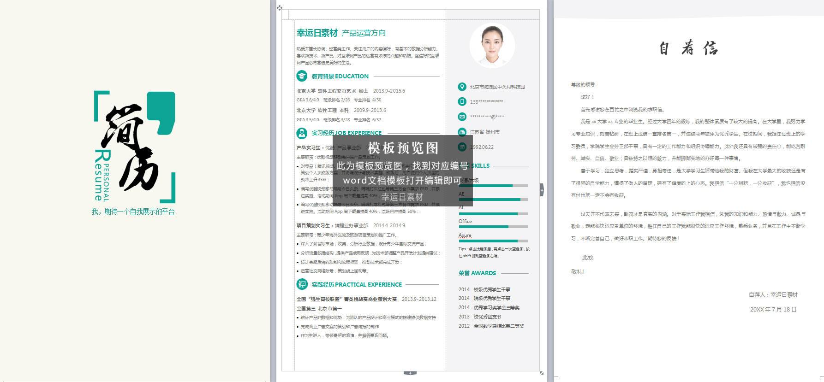Click the PERSONAL Resume vertical text on cover
824x382 pixels.
pos(102,175)
